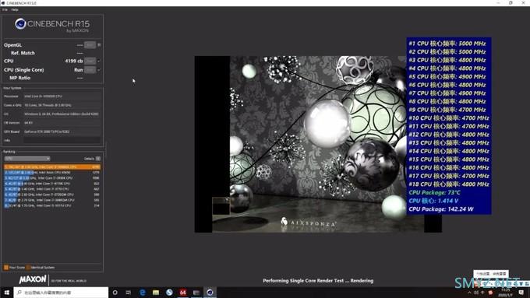
Task: Toggle the Details button in Ranking
Action: pyautogui.click(x=98, y=159)
